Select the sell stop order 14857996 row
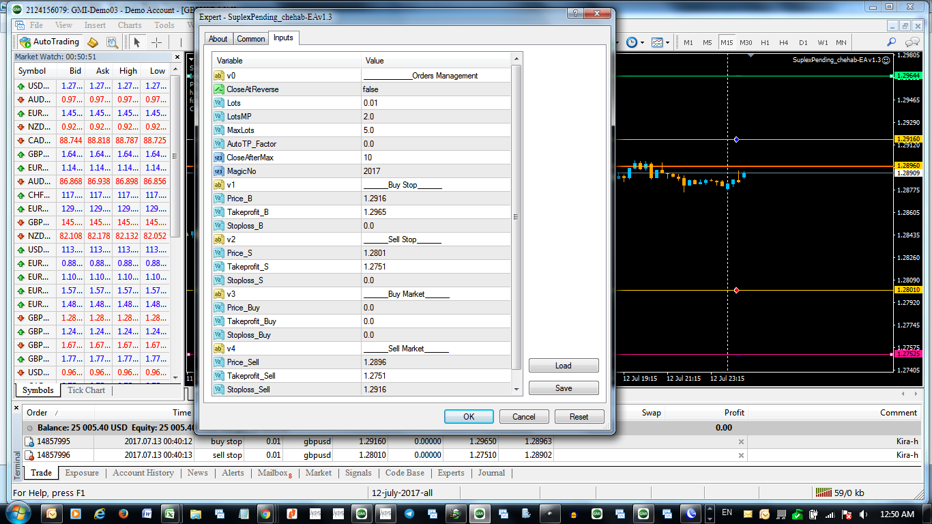Image resolution: width=932 pixels, height=524 pixels. pos(472,455)
